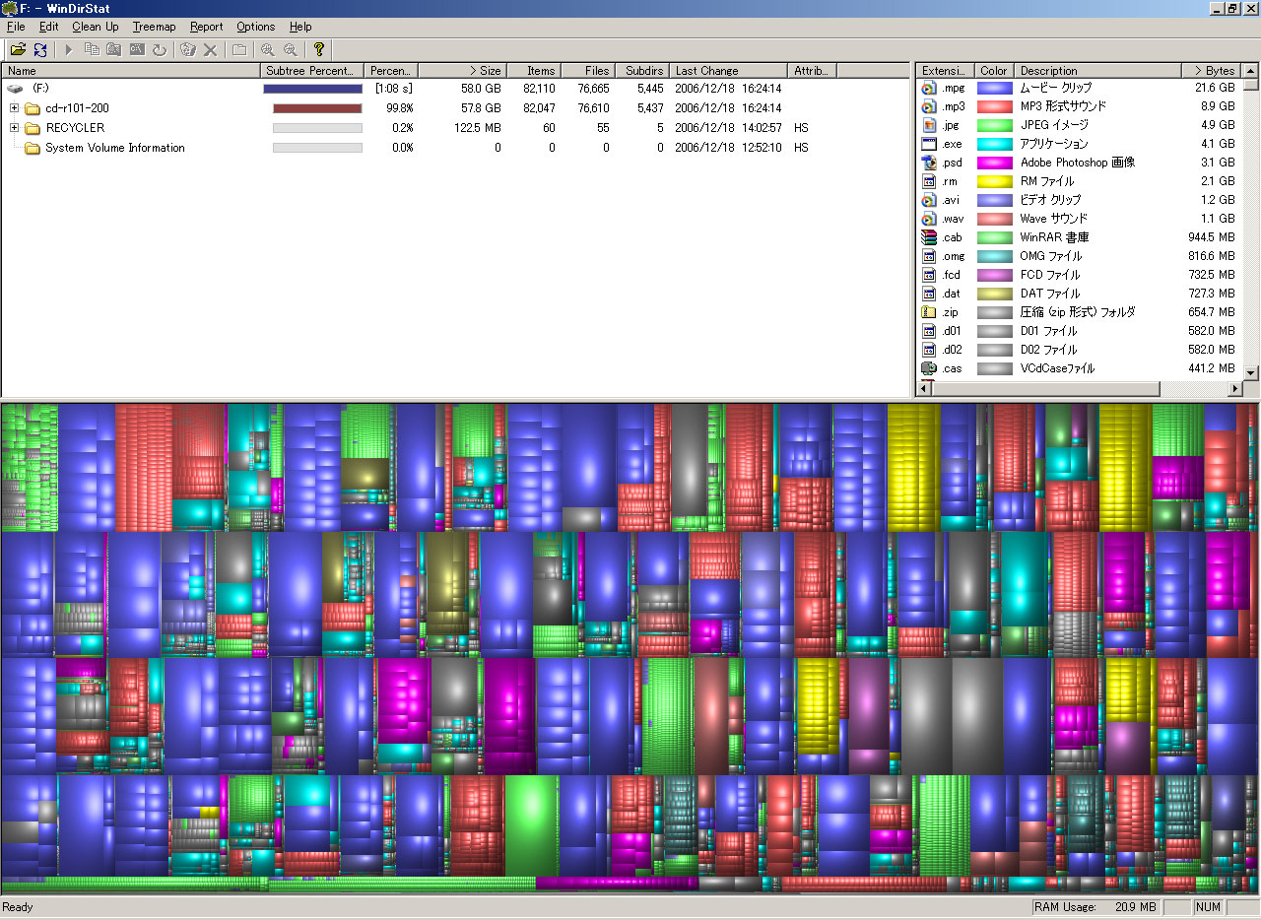Open the Treemap menu
The image size is (1261, 920).
click(x=153, y=27)
